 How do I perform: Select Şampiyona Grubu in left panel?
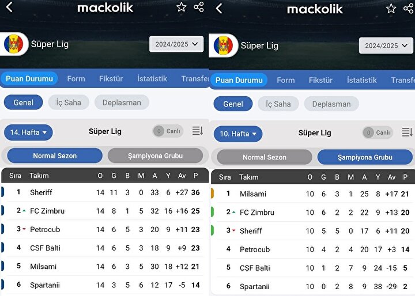[x=156, y=156]
